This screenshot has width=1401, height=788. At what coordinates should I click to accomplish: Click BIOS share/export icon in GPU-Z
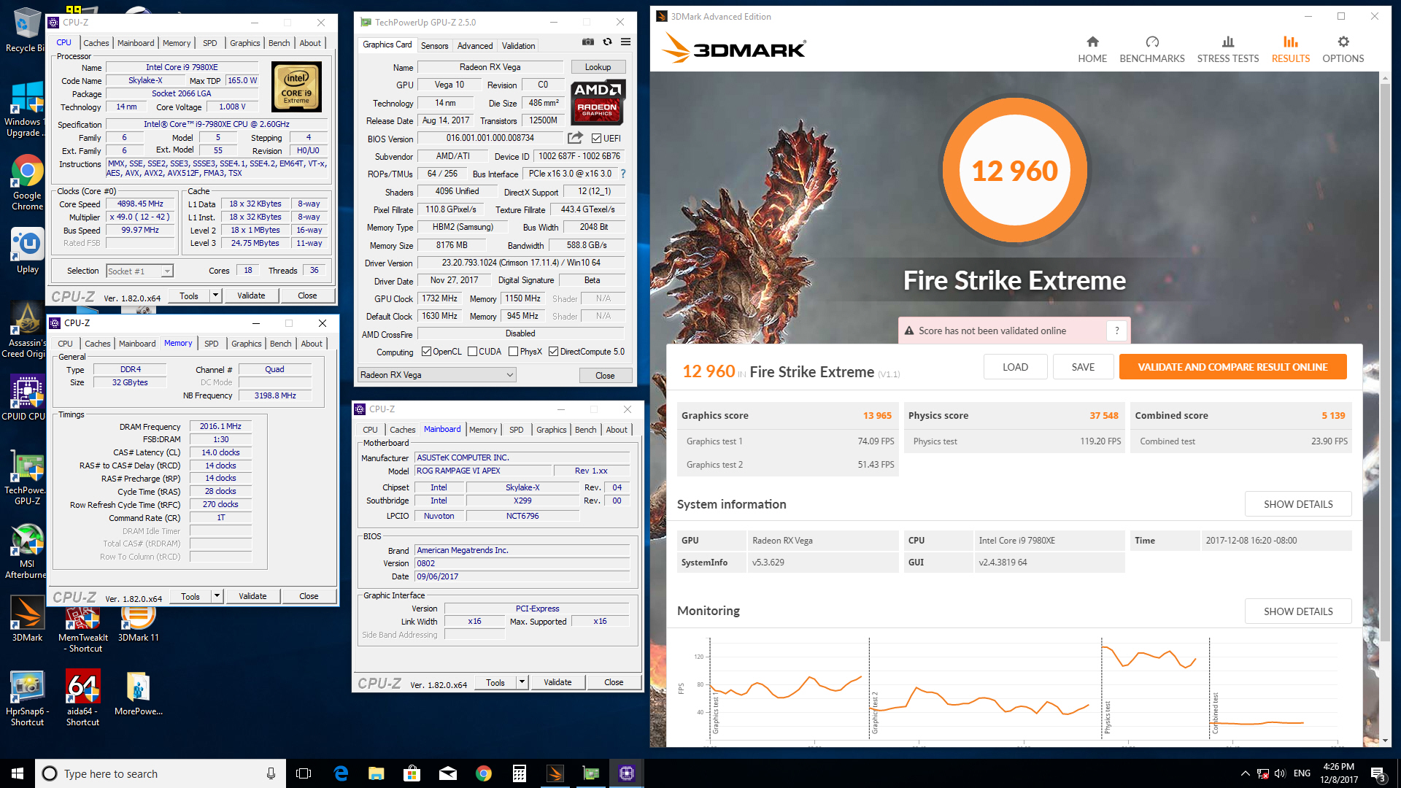pos(575,138)
